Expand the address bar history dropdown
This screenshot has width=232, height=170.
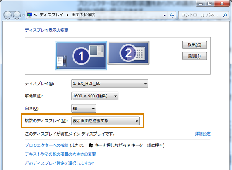(164, 15)
